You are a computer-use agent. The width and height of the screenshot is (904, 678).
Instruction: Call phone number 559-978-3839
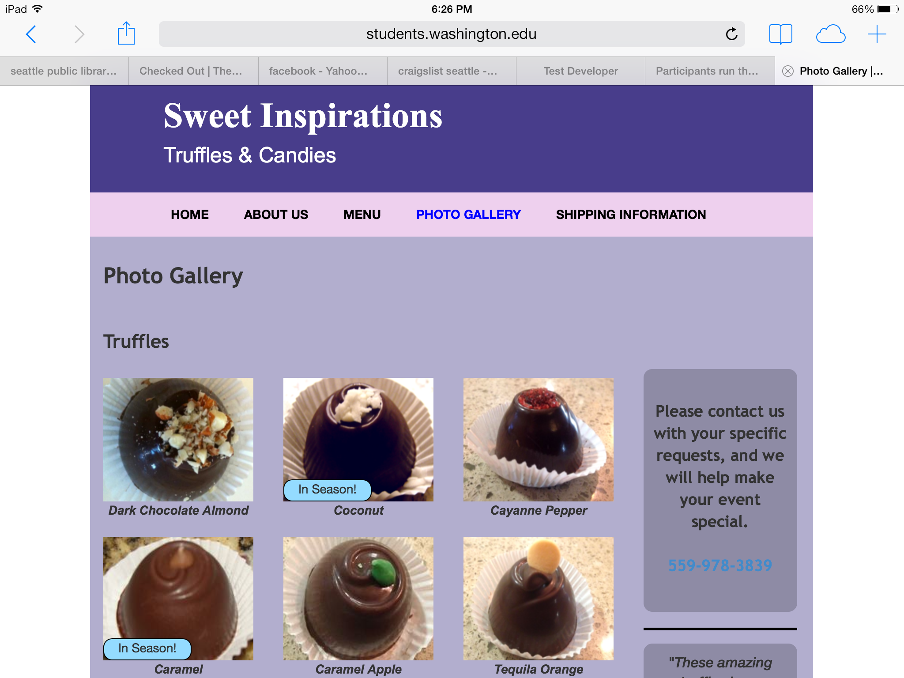pyautogui.click(x=720, y=565)
